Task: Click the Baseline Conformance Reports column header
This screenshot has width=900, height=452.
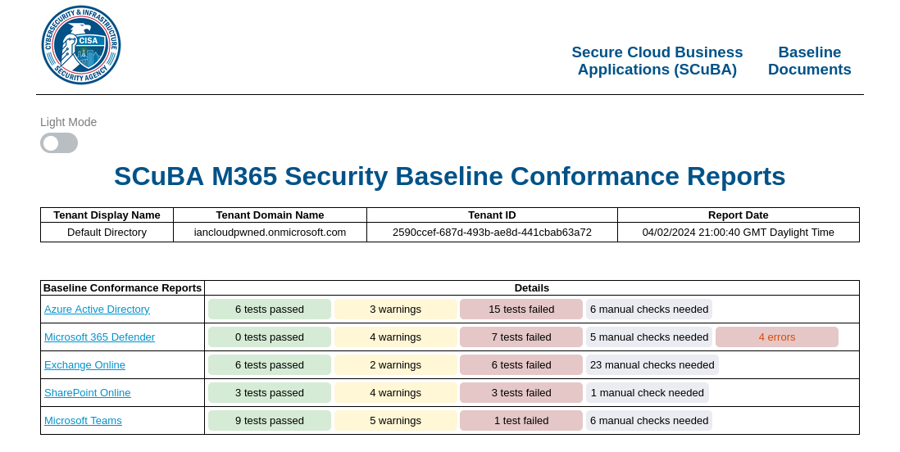Action: (122, 288)
